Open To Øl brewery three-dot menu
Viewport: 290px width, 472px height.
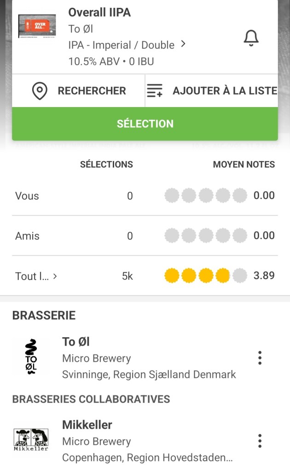click(x=260, y=358)
